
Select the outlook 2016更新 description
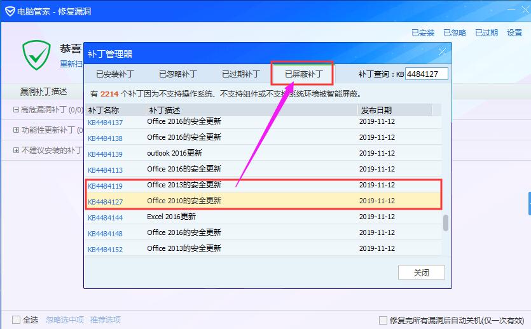[x=174, y=153]
